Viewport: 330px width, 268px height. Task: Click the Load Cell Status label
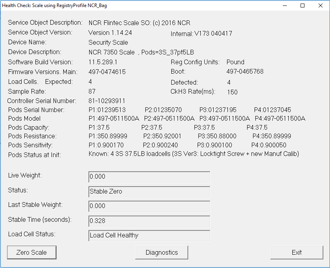click(32, 234)
